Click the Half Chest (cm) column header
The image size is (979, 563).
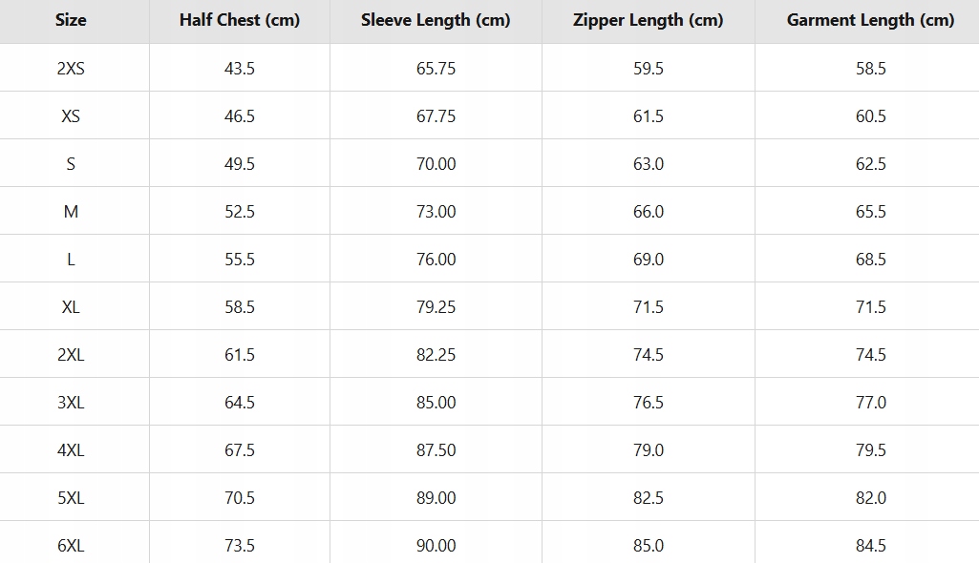[240, 20]
